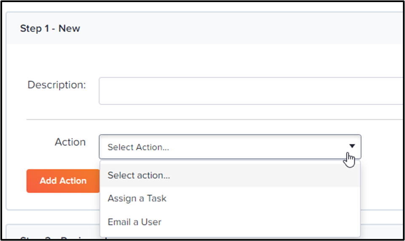Click the Description field label
Image resolution: width=405 pixels, height=241 pixels.
click(56, 85)
